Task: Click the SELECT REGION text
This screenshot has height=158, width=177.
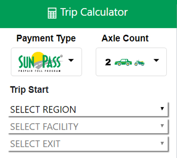Action: [x=43, y=109]
